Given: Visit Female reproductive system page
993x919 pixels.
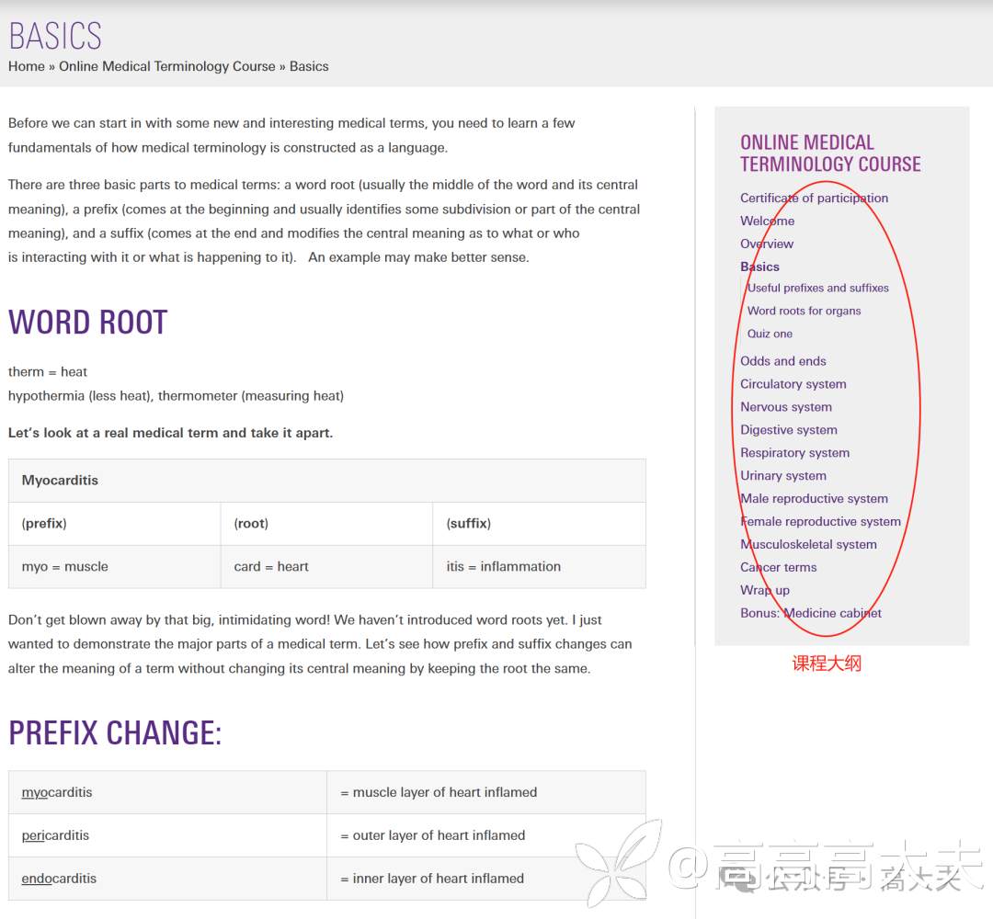Looking at the screenshot, I should (x=820, y=522).
